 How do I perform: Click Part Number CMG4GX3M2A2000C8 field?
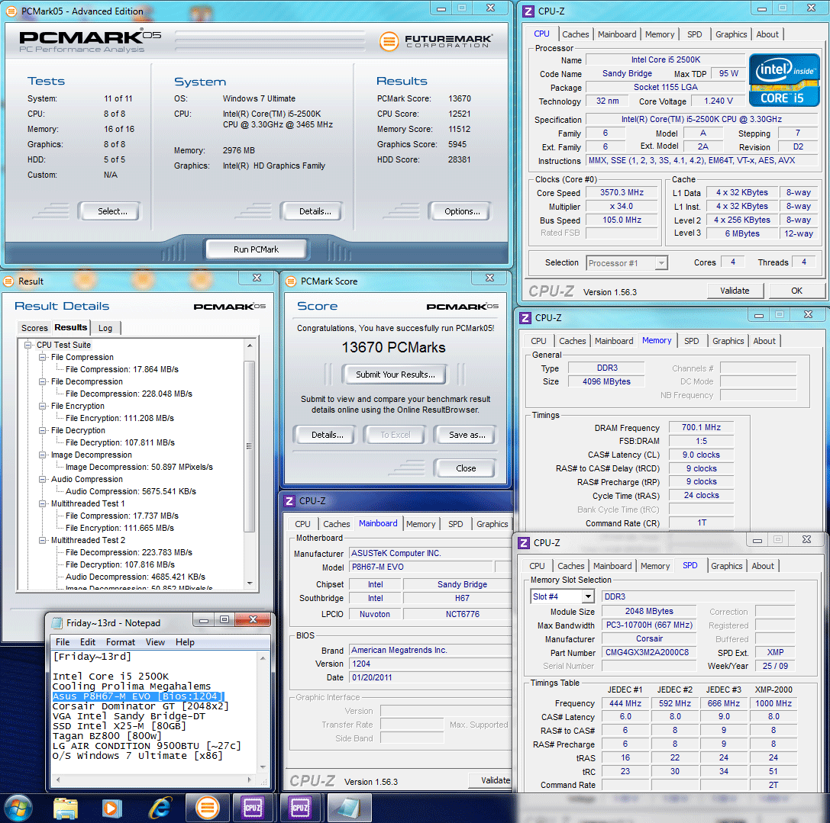(x=649, y=652)
